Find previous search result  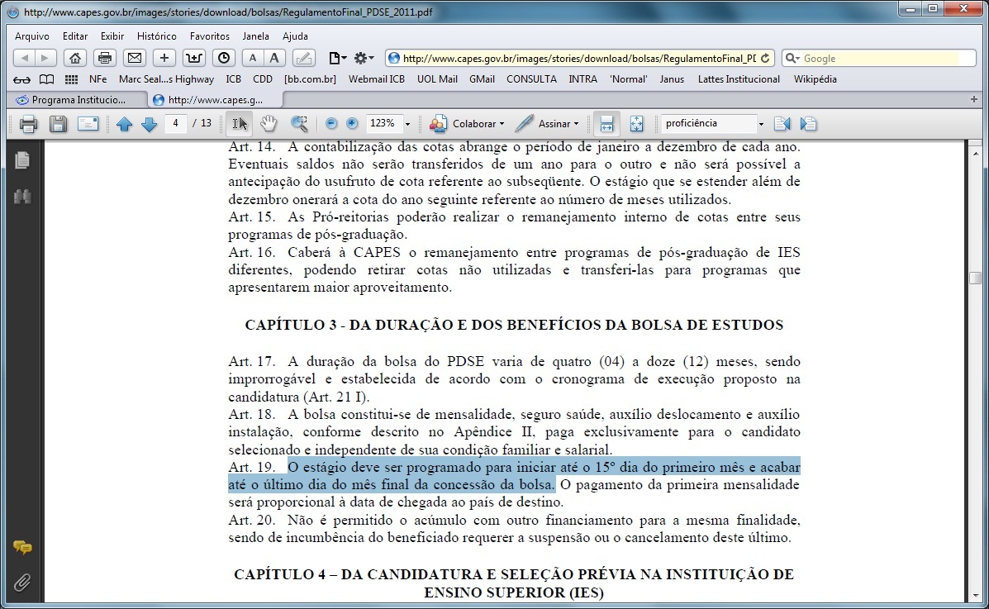pos(782,124)
